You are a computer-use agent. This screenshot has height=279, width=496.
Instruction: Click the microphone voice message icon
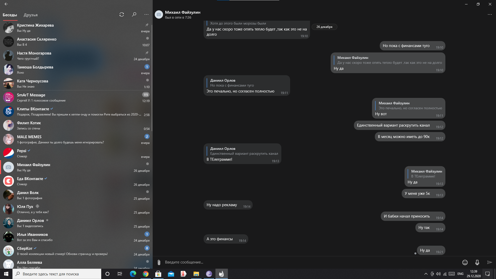click(x=477, y=262)
